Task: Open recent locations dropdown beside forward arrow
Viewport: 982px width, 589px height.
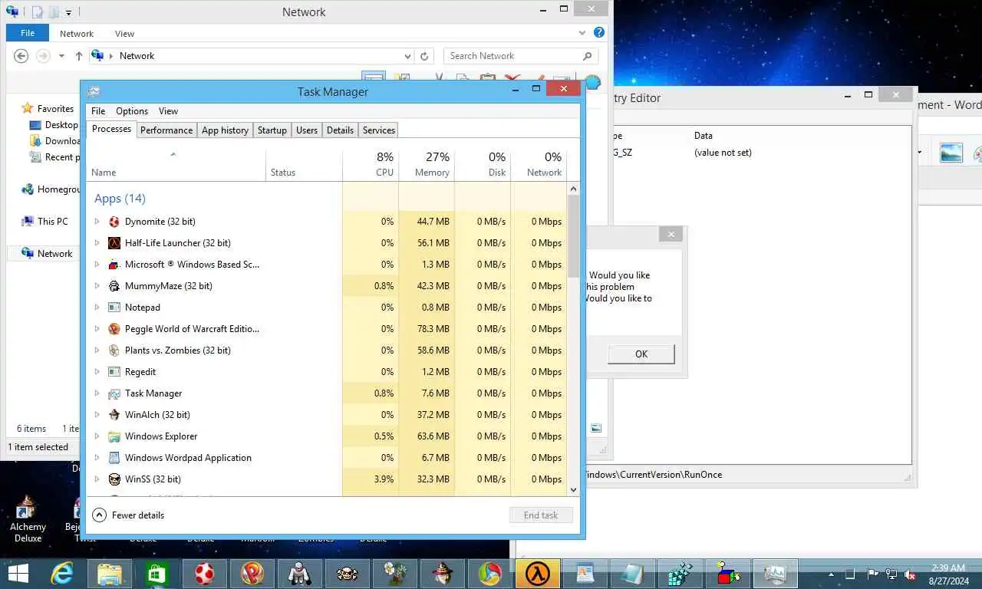Action: pyautogui.click(x=61, y=56)
